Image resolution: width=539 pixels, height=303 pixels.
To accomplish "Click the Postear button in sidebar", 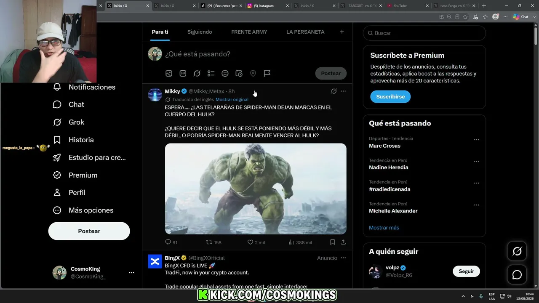I will (89, 231).
